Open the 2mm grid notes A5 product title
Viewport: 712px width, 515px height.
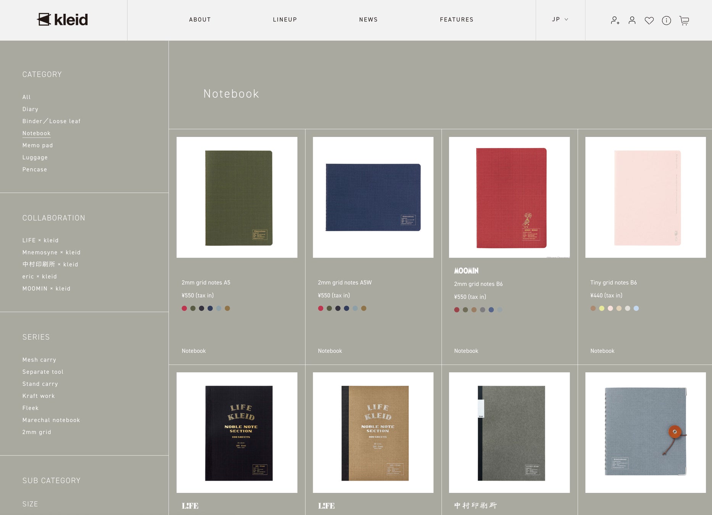pyautogui.click(x=206, y=283)
